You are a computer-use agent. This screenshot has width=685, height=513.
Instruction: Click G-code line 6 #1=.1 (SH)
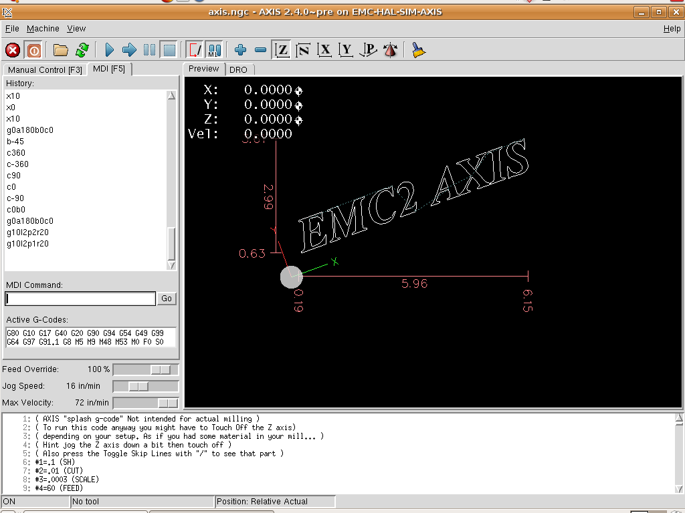point(55,462)
